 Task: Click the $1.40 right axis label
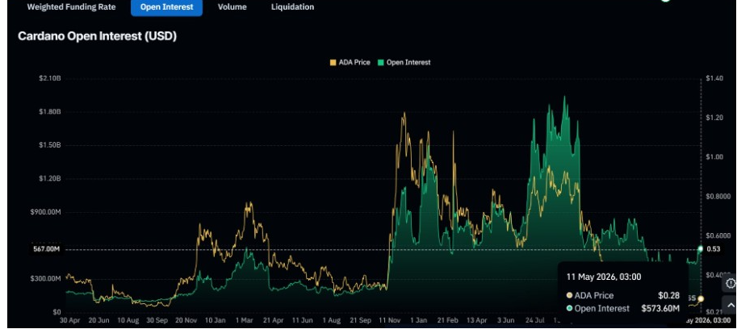click(714, 78)
